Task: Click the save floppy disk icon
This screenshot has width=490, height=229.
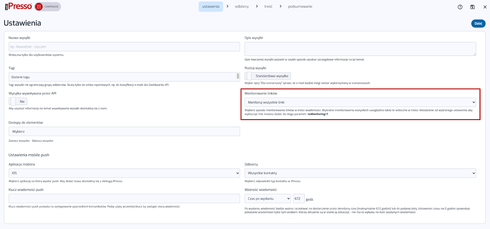Action: (x=473, y=7)
